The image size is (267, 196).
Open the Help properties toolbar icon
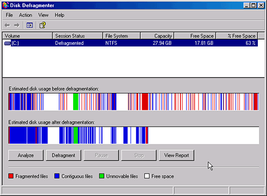(43, 25)
